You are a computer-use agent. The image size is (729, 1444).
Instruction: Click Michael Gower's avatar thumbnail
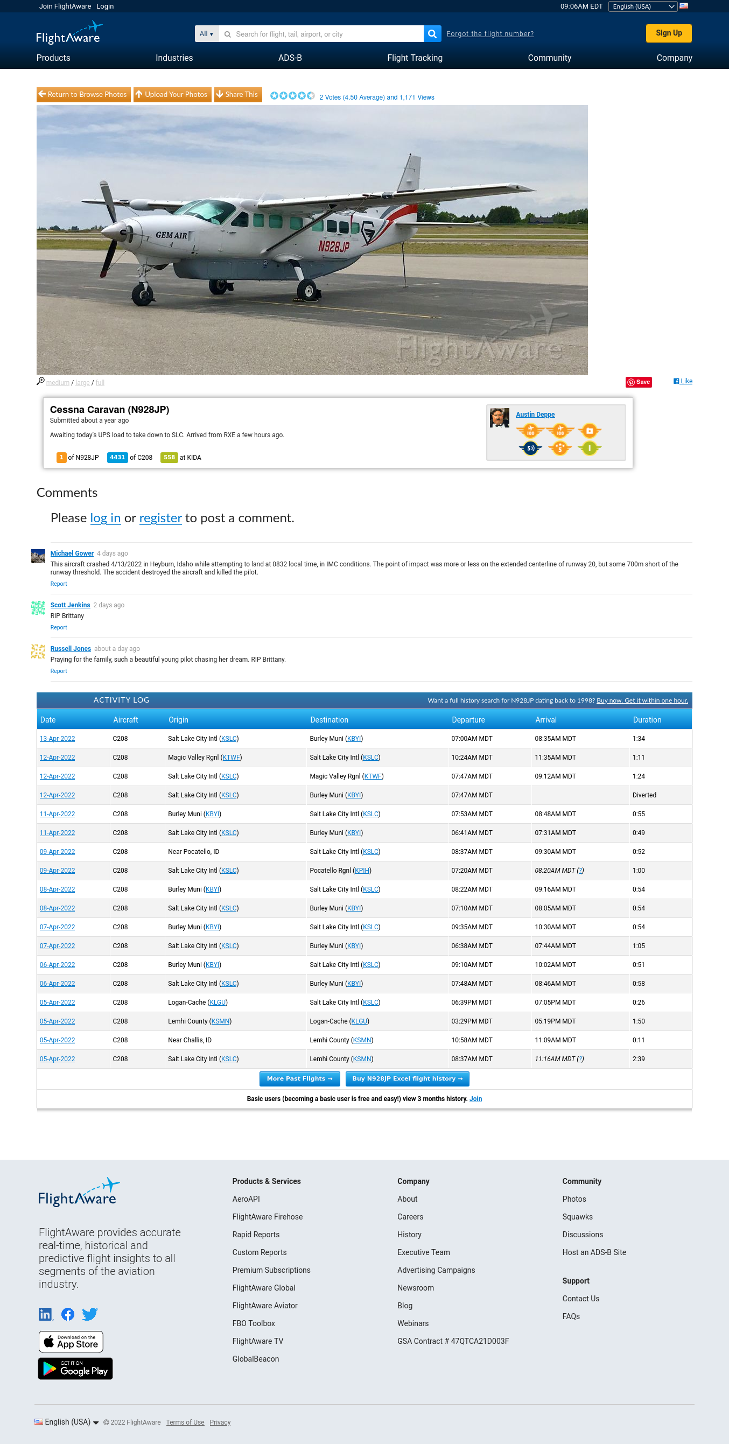click(x=38, y=556)
